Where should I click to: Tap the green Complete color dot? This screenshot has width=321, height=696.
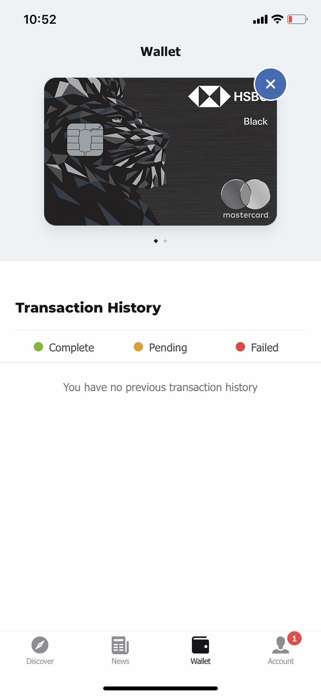click(x=38, y=347)
